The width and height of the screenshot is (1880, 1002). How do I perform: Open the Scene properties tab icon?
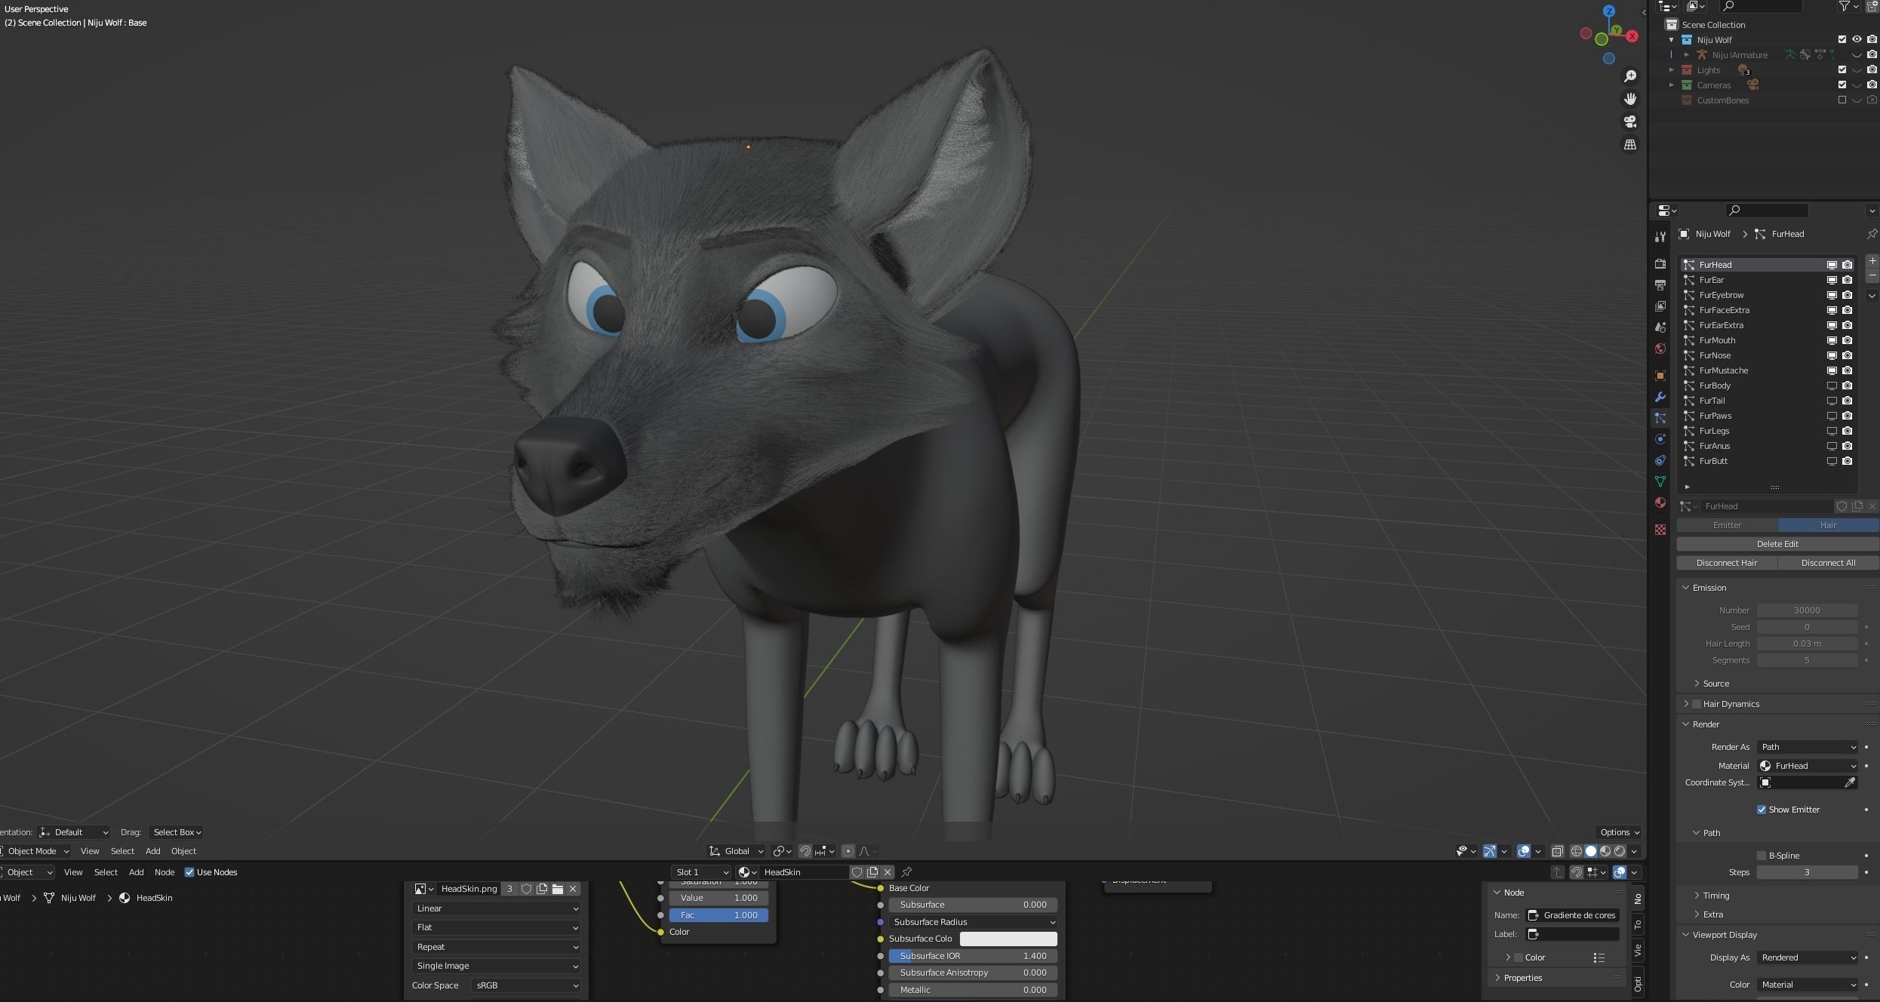pyautogui.click(x=1660, y=327)
